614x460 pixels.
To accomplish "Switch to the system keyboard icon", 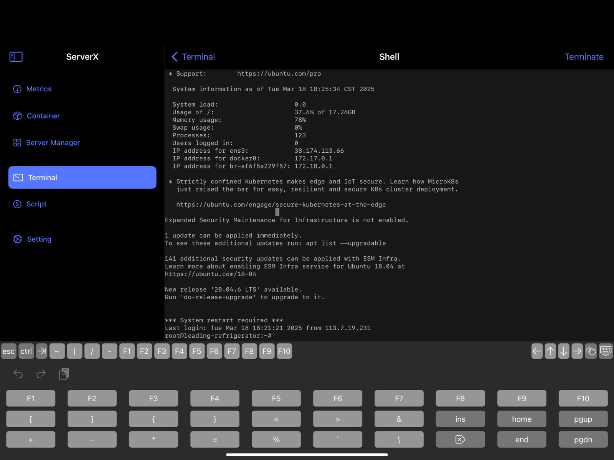I will click(606, 351).
